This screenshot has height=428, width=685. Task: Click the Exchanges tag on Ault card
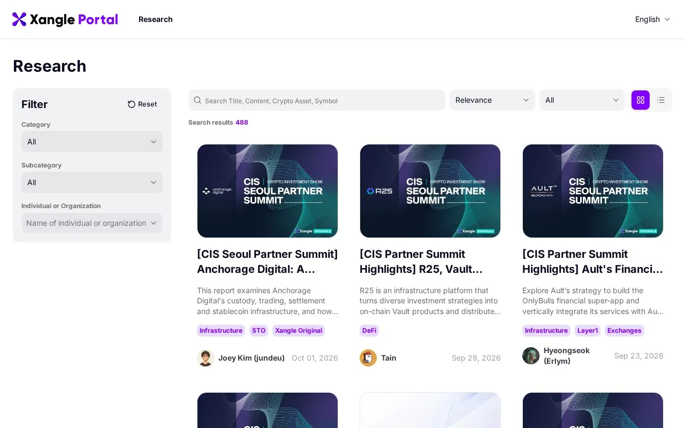(625, 331)
